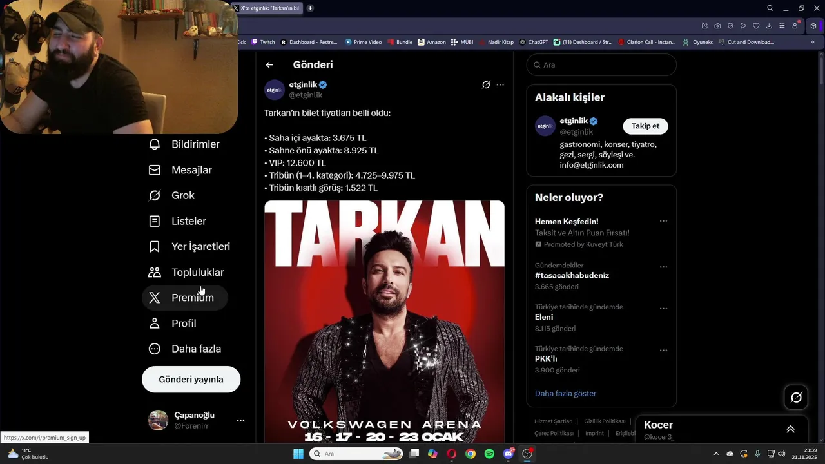Open Mesajlar in the sidebar
The image size is (825, 464).
point(180,170)
